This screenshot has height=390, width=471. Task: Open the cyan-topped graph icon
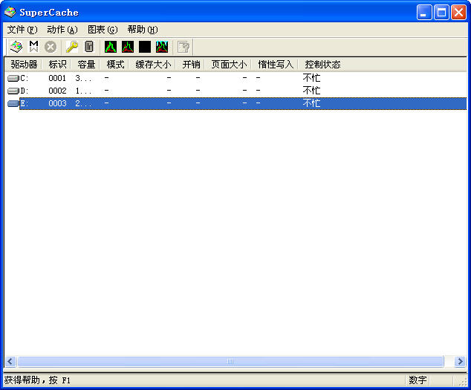(x=162, y=47)
